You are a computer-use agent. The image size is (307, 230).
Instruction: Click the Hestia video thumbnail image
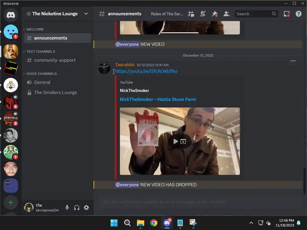(x=180, y=141)
